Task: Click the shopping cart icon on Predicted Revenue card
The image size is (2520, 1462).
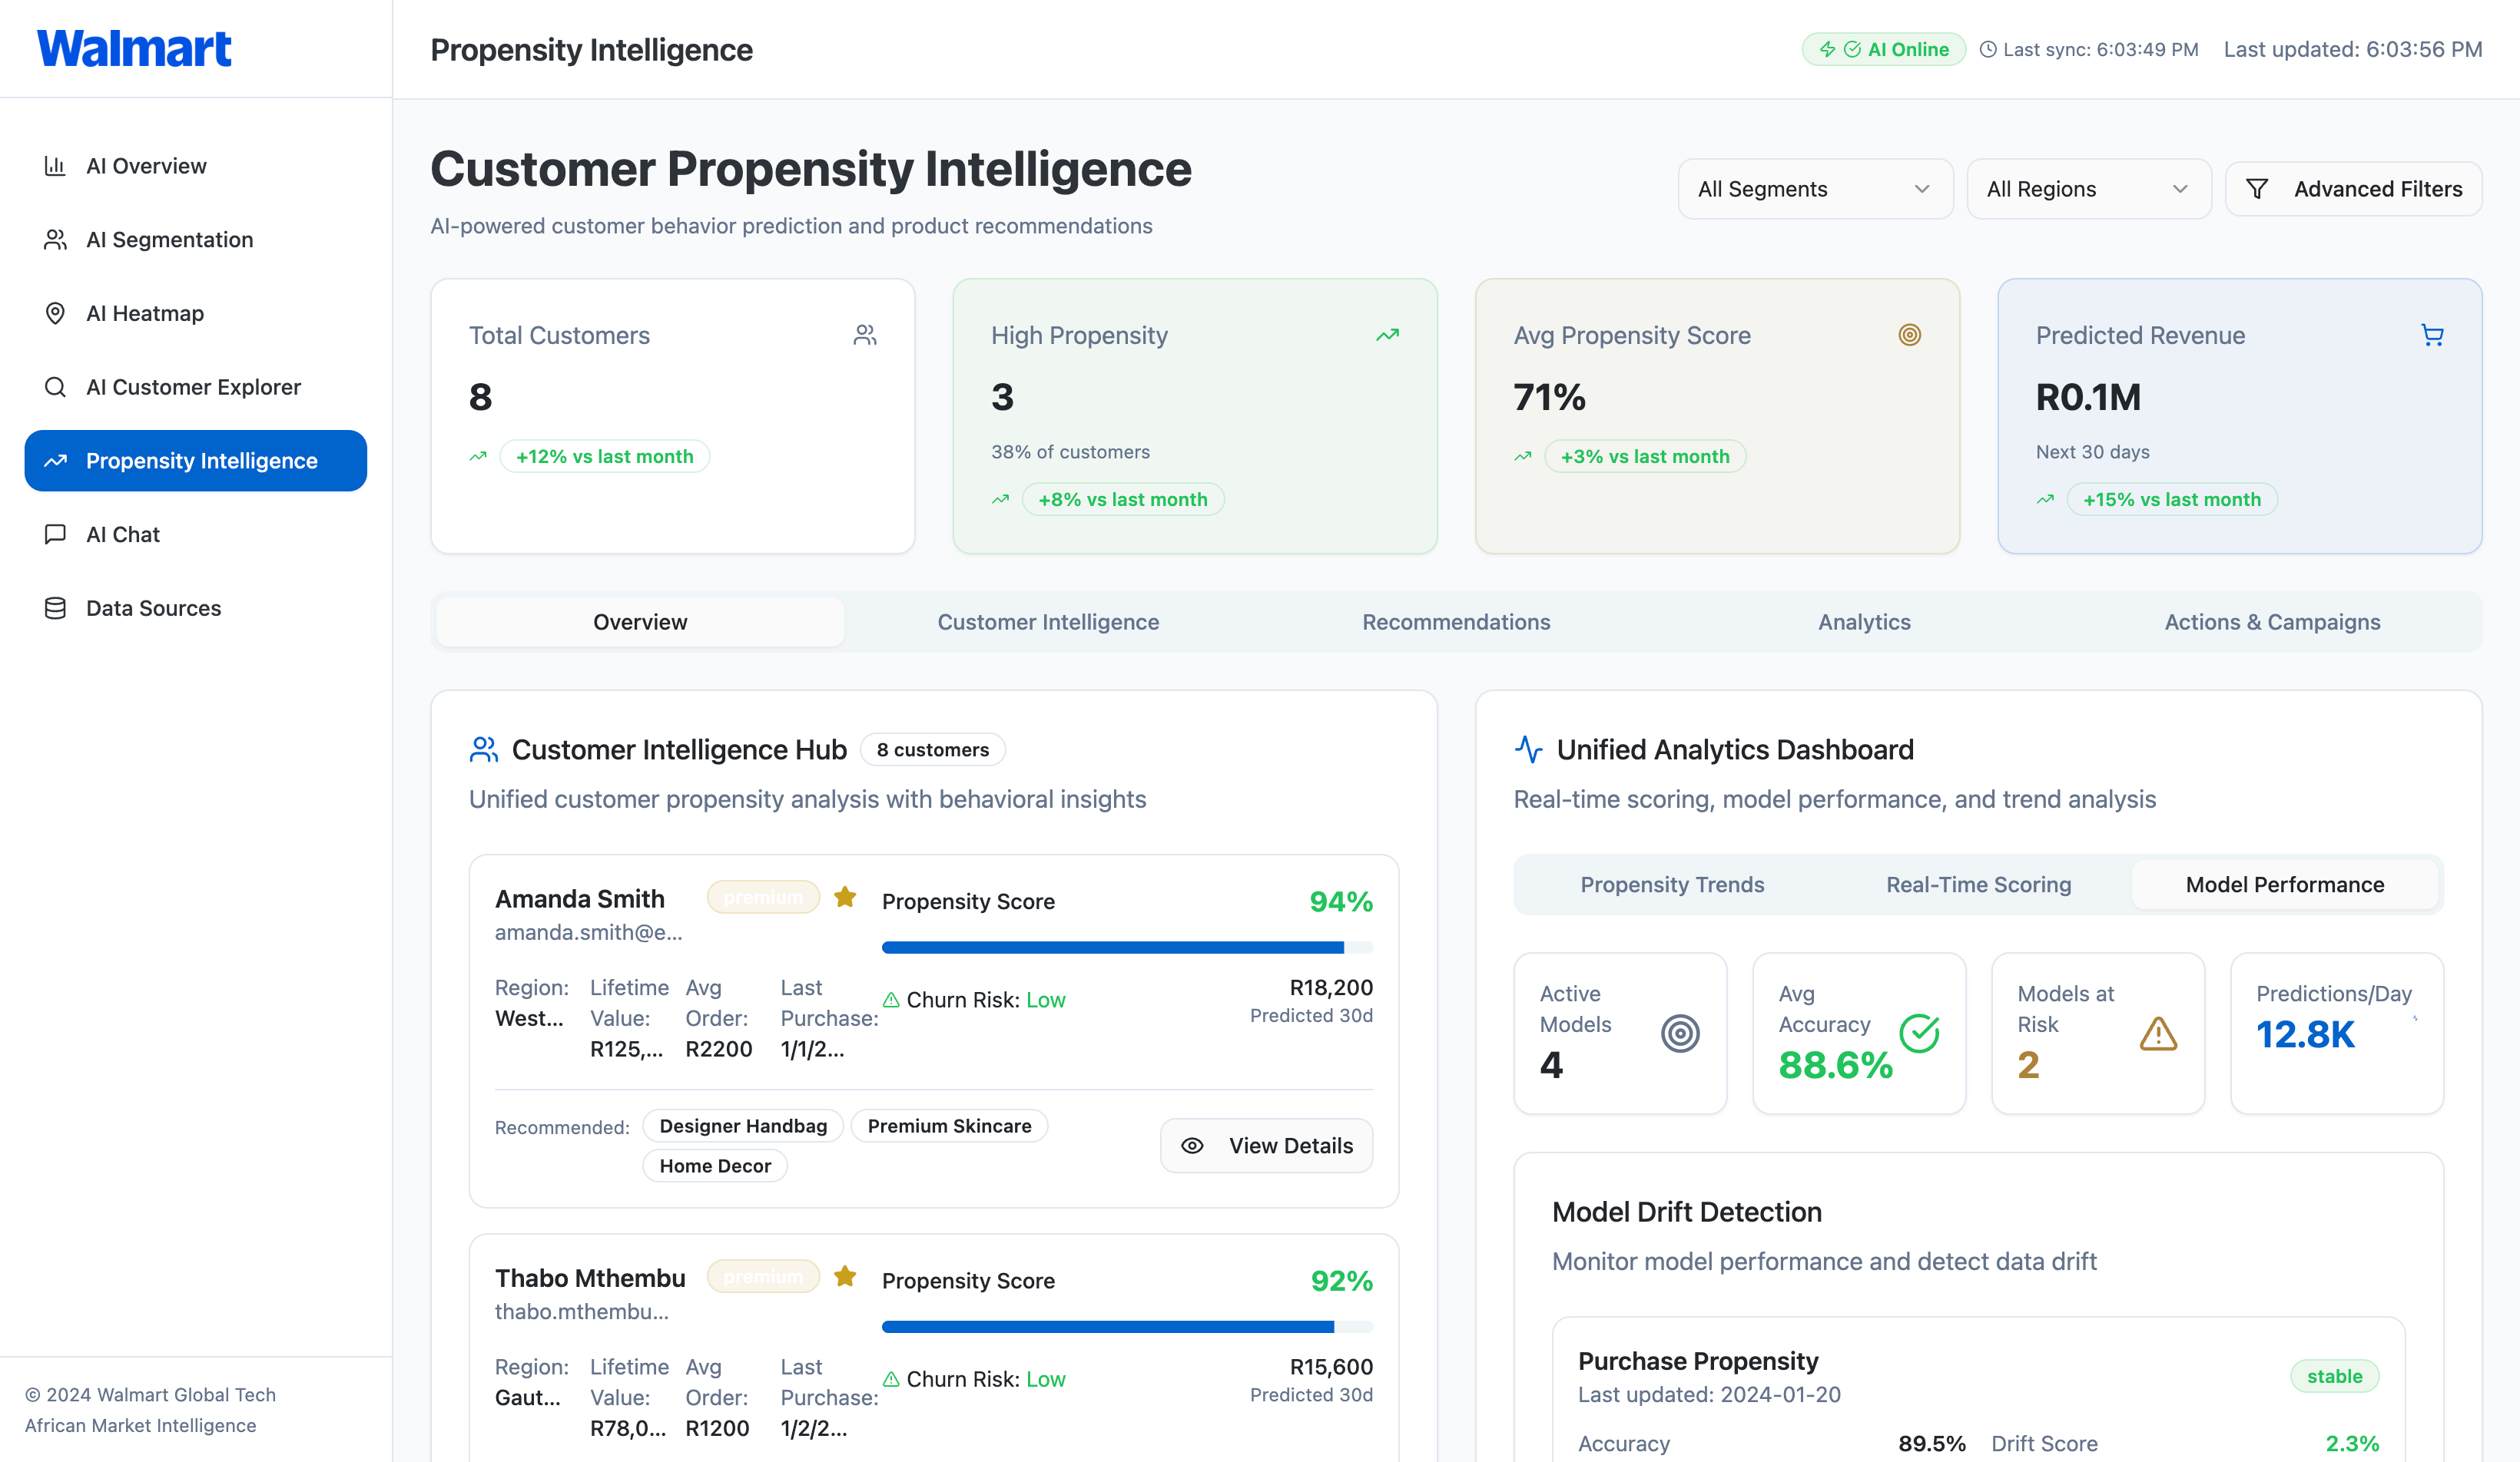Action: pos(2432,335)
